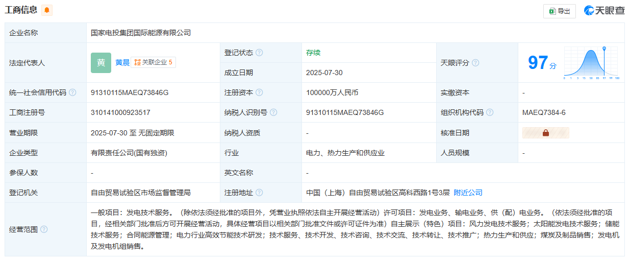Click the business scope paragraph

pyautogui.click(x=356, y=229)
